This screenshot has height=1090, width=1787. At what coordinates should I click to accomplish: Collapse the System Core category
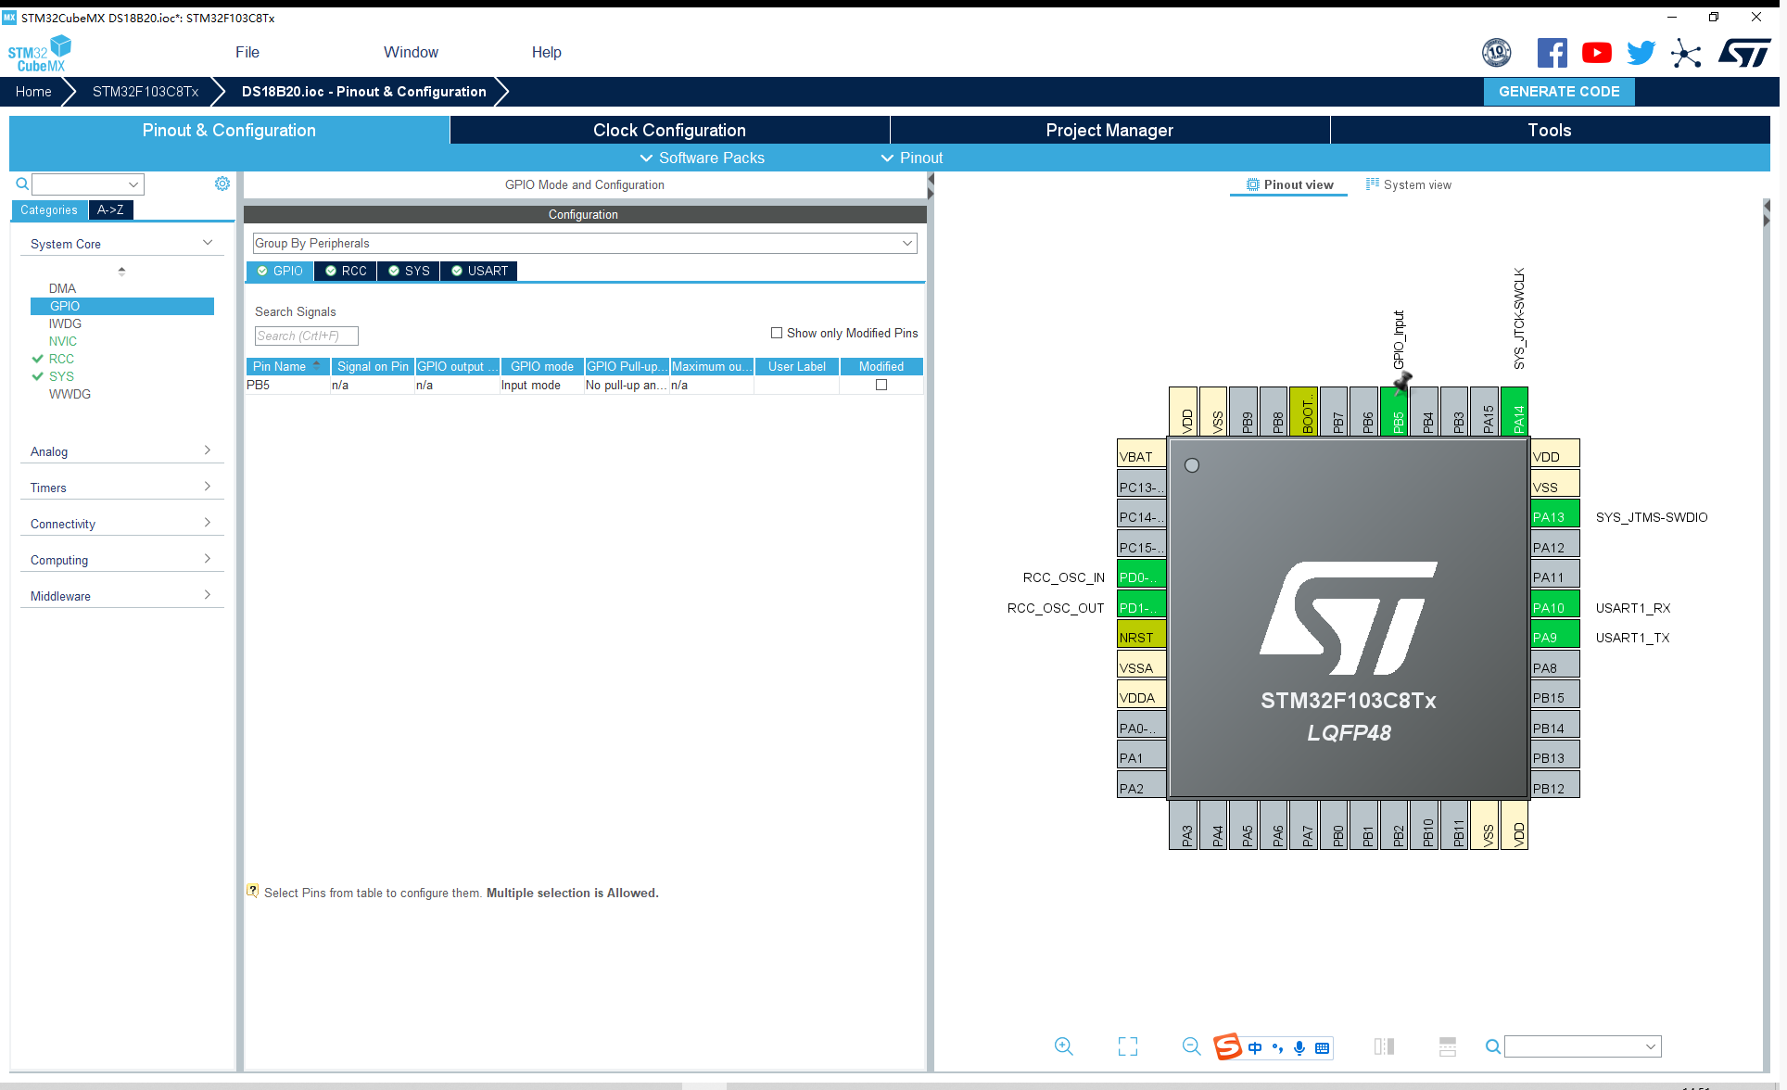point(121,244)
